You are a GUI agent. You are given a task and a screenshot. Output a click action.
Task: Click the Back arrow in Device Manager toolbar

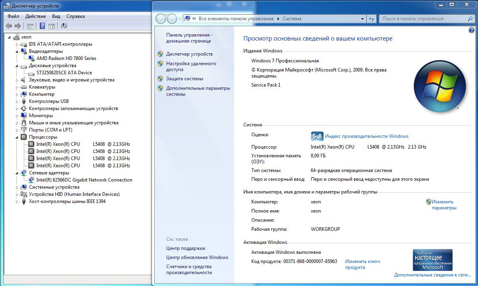click(x=8, y=26)
